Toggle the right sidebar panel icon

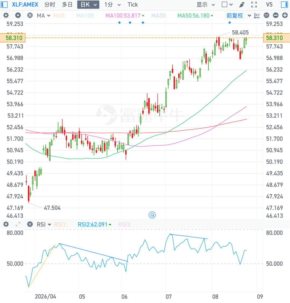(284, 5)
